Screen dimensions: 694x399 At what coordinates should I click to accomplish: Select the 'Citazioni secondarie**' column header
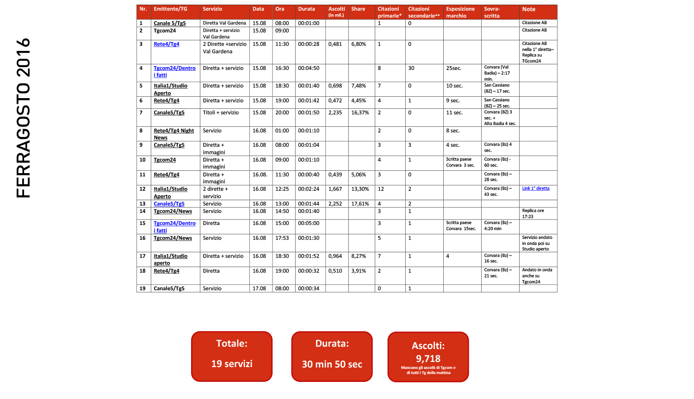[424, 12]
